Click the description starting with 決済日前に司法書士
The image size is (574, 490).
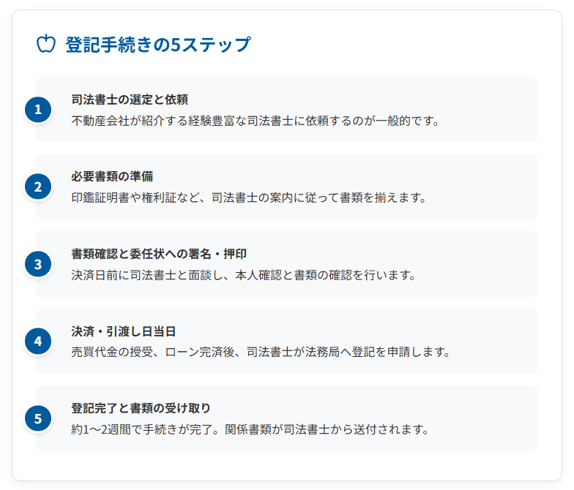point(243,275)
